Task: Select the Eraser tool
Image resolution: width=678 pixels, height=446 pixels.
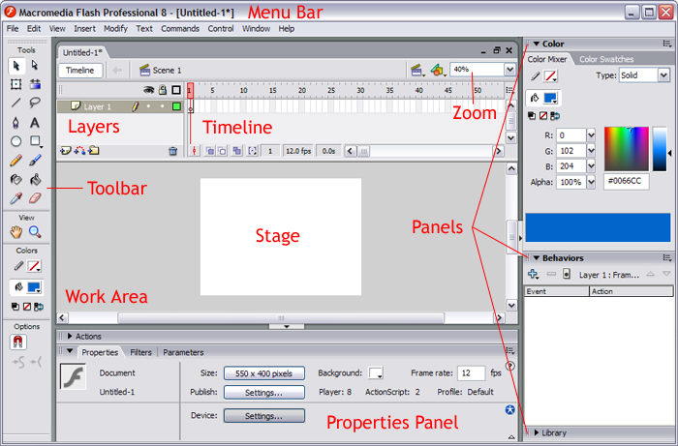Action: [x=35, y=197]
